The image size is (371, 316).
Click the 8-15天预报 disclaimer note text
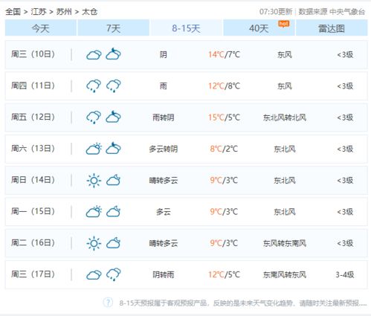pos(243,303)
